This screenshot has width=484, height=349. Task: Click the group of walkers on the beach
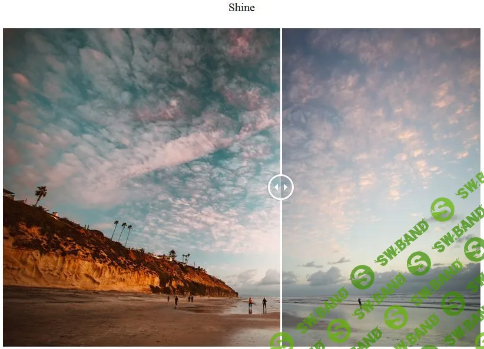pyautogui.click(x=181, y=300)
